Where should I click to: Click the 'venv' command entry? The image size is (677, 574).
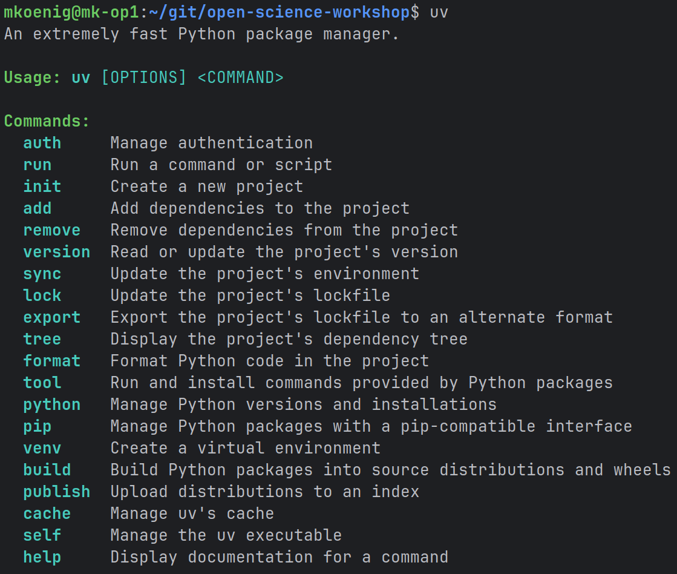click(42, 448)
